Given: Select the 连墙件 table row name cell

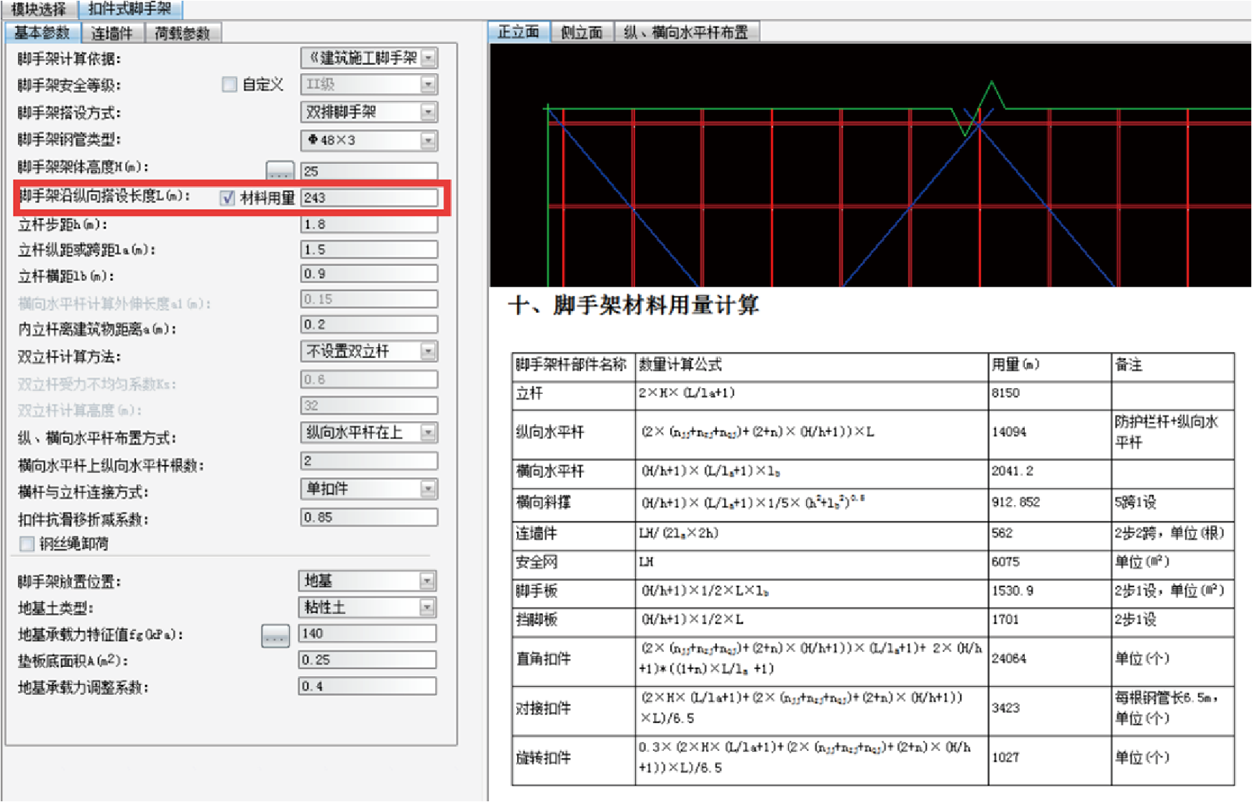Looking at the screenshot, I should (573, 534).
